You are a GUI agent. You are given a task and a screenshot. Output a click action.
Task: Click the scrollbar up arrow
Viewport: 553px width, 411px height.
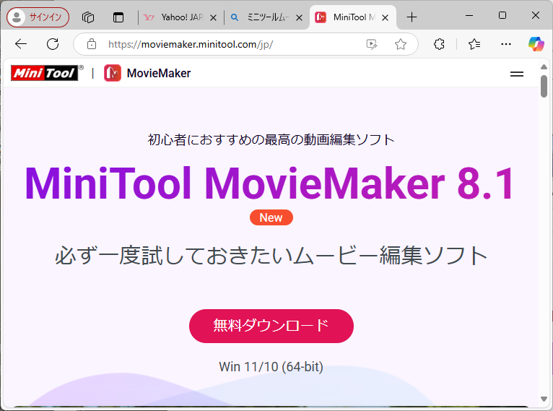click(x=544, y=66)
